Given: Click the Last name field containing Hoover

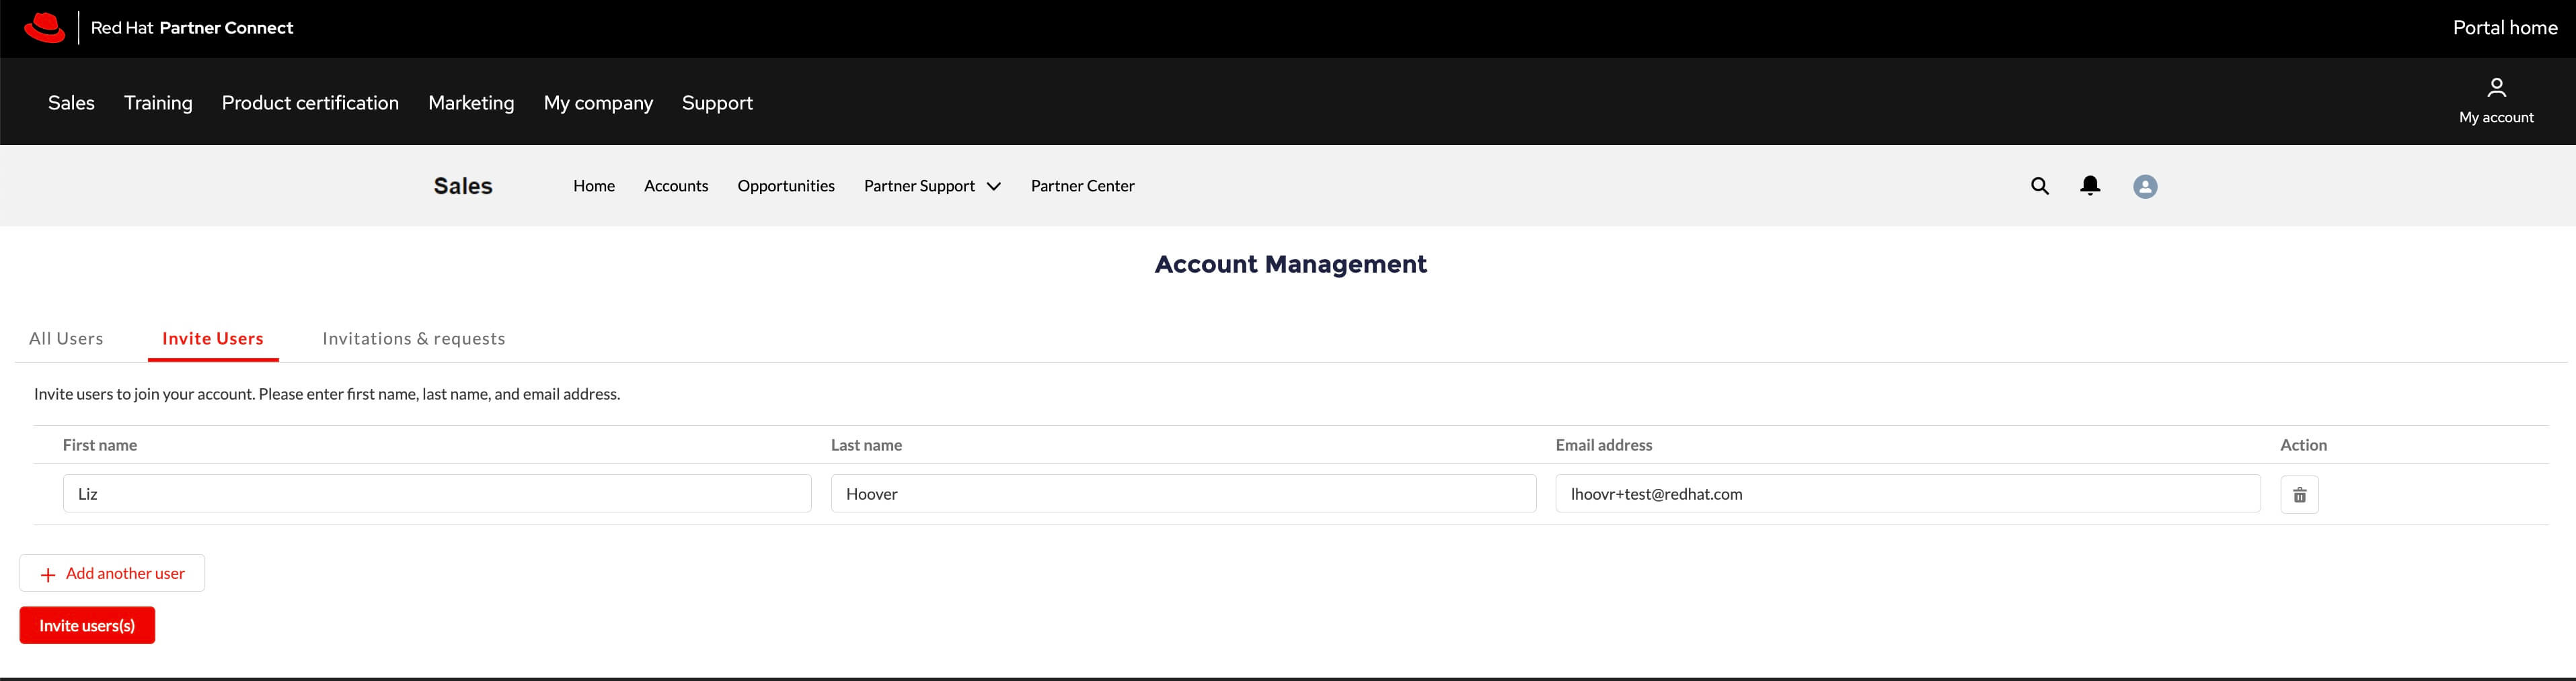Looking at the screenshot, I should (x=1183, y=494).
